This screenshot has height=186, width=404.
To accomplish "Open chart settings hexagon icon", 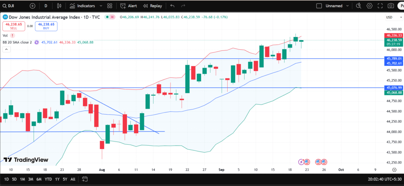I will [x=370, y=6].
